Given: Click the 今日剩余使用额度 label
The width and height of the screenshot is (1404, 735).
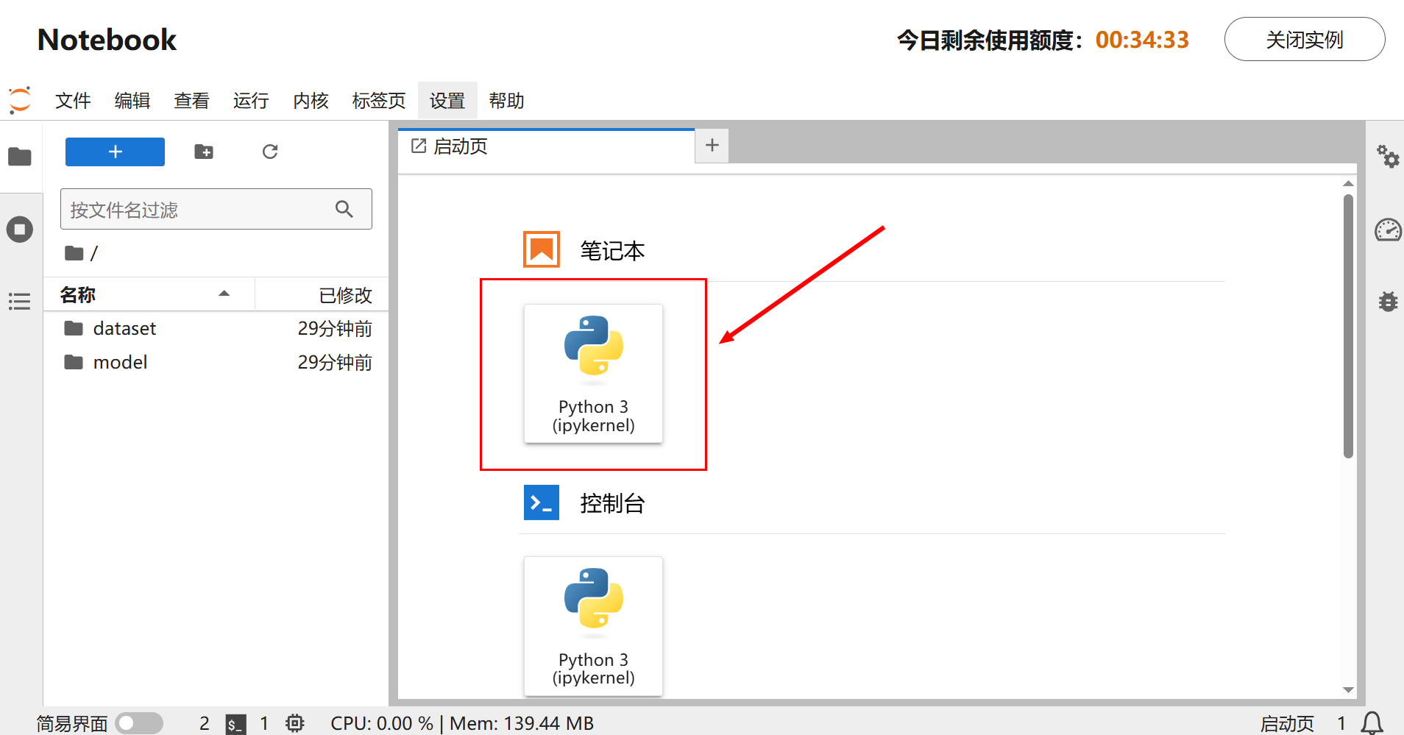Looking at the screenshot, I should (991, 40).
